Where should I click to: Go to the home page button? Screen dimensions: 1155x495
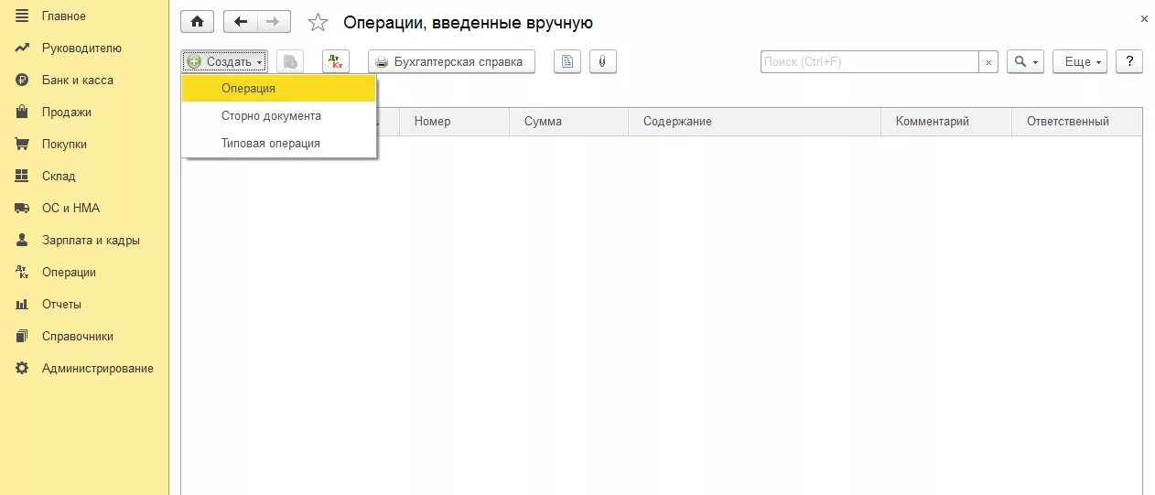[x=197, y=22]
